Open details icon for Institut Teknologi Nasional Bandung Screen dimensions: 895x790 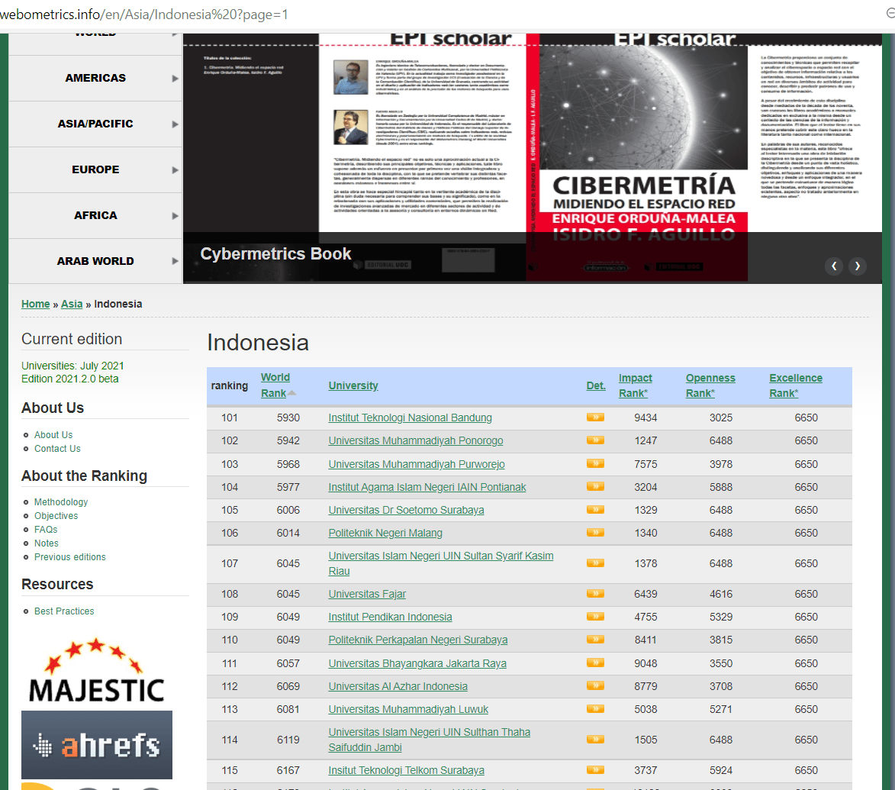(x=595, y=418)
